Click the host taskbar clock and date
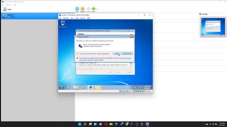The width and height of the screenshot is (227, 127). pyautogui.click(x=222, y=124)
